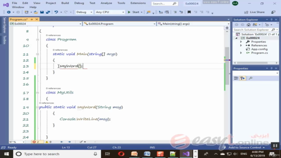Click Solution Explorer's views switch icon
281x158 pixels.
coord(255,25)
